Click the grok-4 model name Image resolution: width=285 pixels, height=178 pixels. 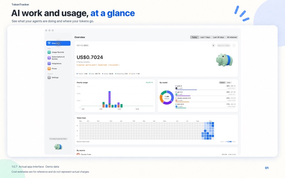[180, 86]
